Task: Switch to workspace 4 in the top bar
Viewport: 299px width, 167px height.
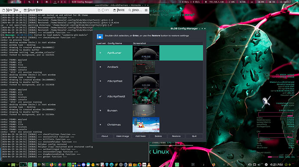Action: coord(65,2)
